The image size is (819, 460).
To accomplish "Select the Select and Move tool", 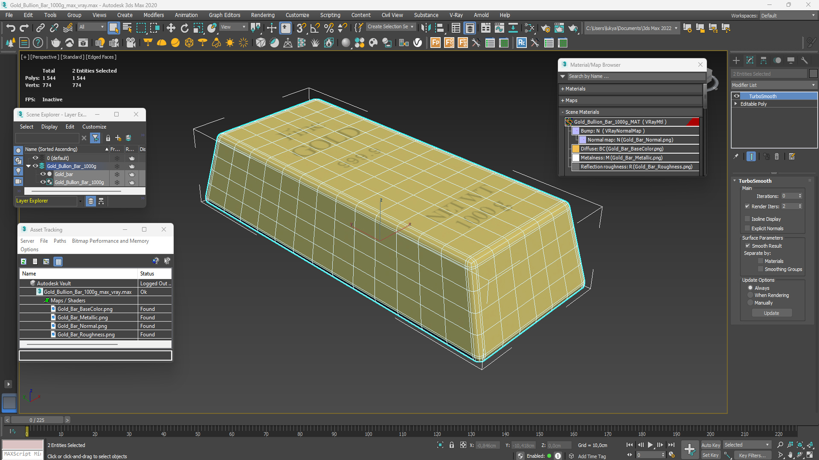I will tap(171, 28).
